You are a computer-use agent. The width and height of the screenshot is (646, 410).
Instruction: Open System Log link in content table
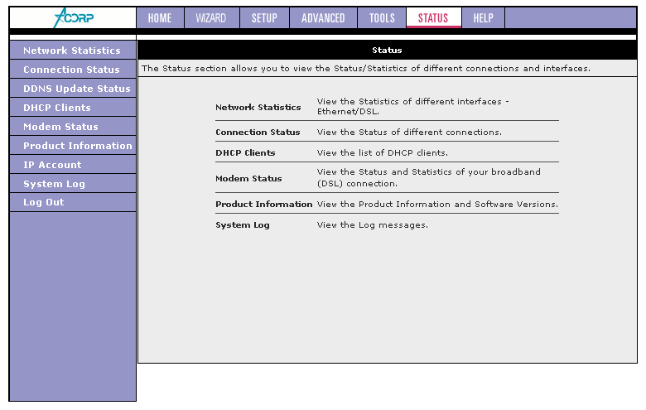click(x=242, y=225)
